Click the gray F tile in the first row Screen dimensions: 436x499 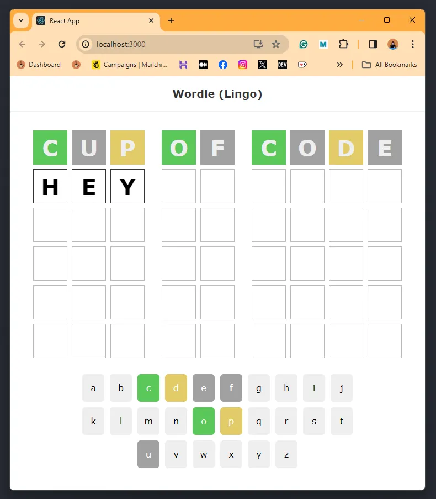(217, 148)
